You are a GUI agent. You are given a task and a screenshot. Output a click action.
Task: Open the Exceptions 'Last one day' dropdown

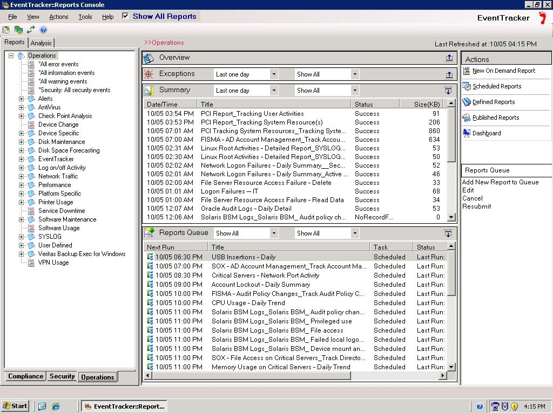click(x=273, y=74)
